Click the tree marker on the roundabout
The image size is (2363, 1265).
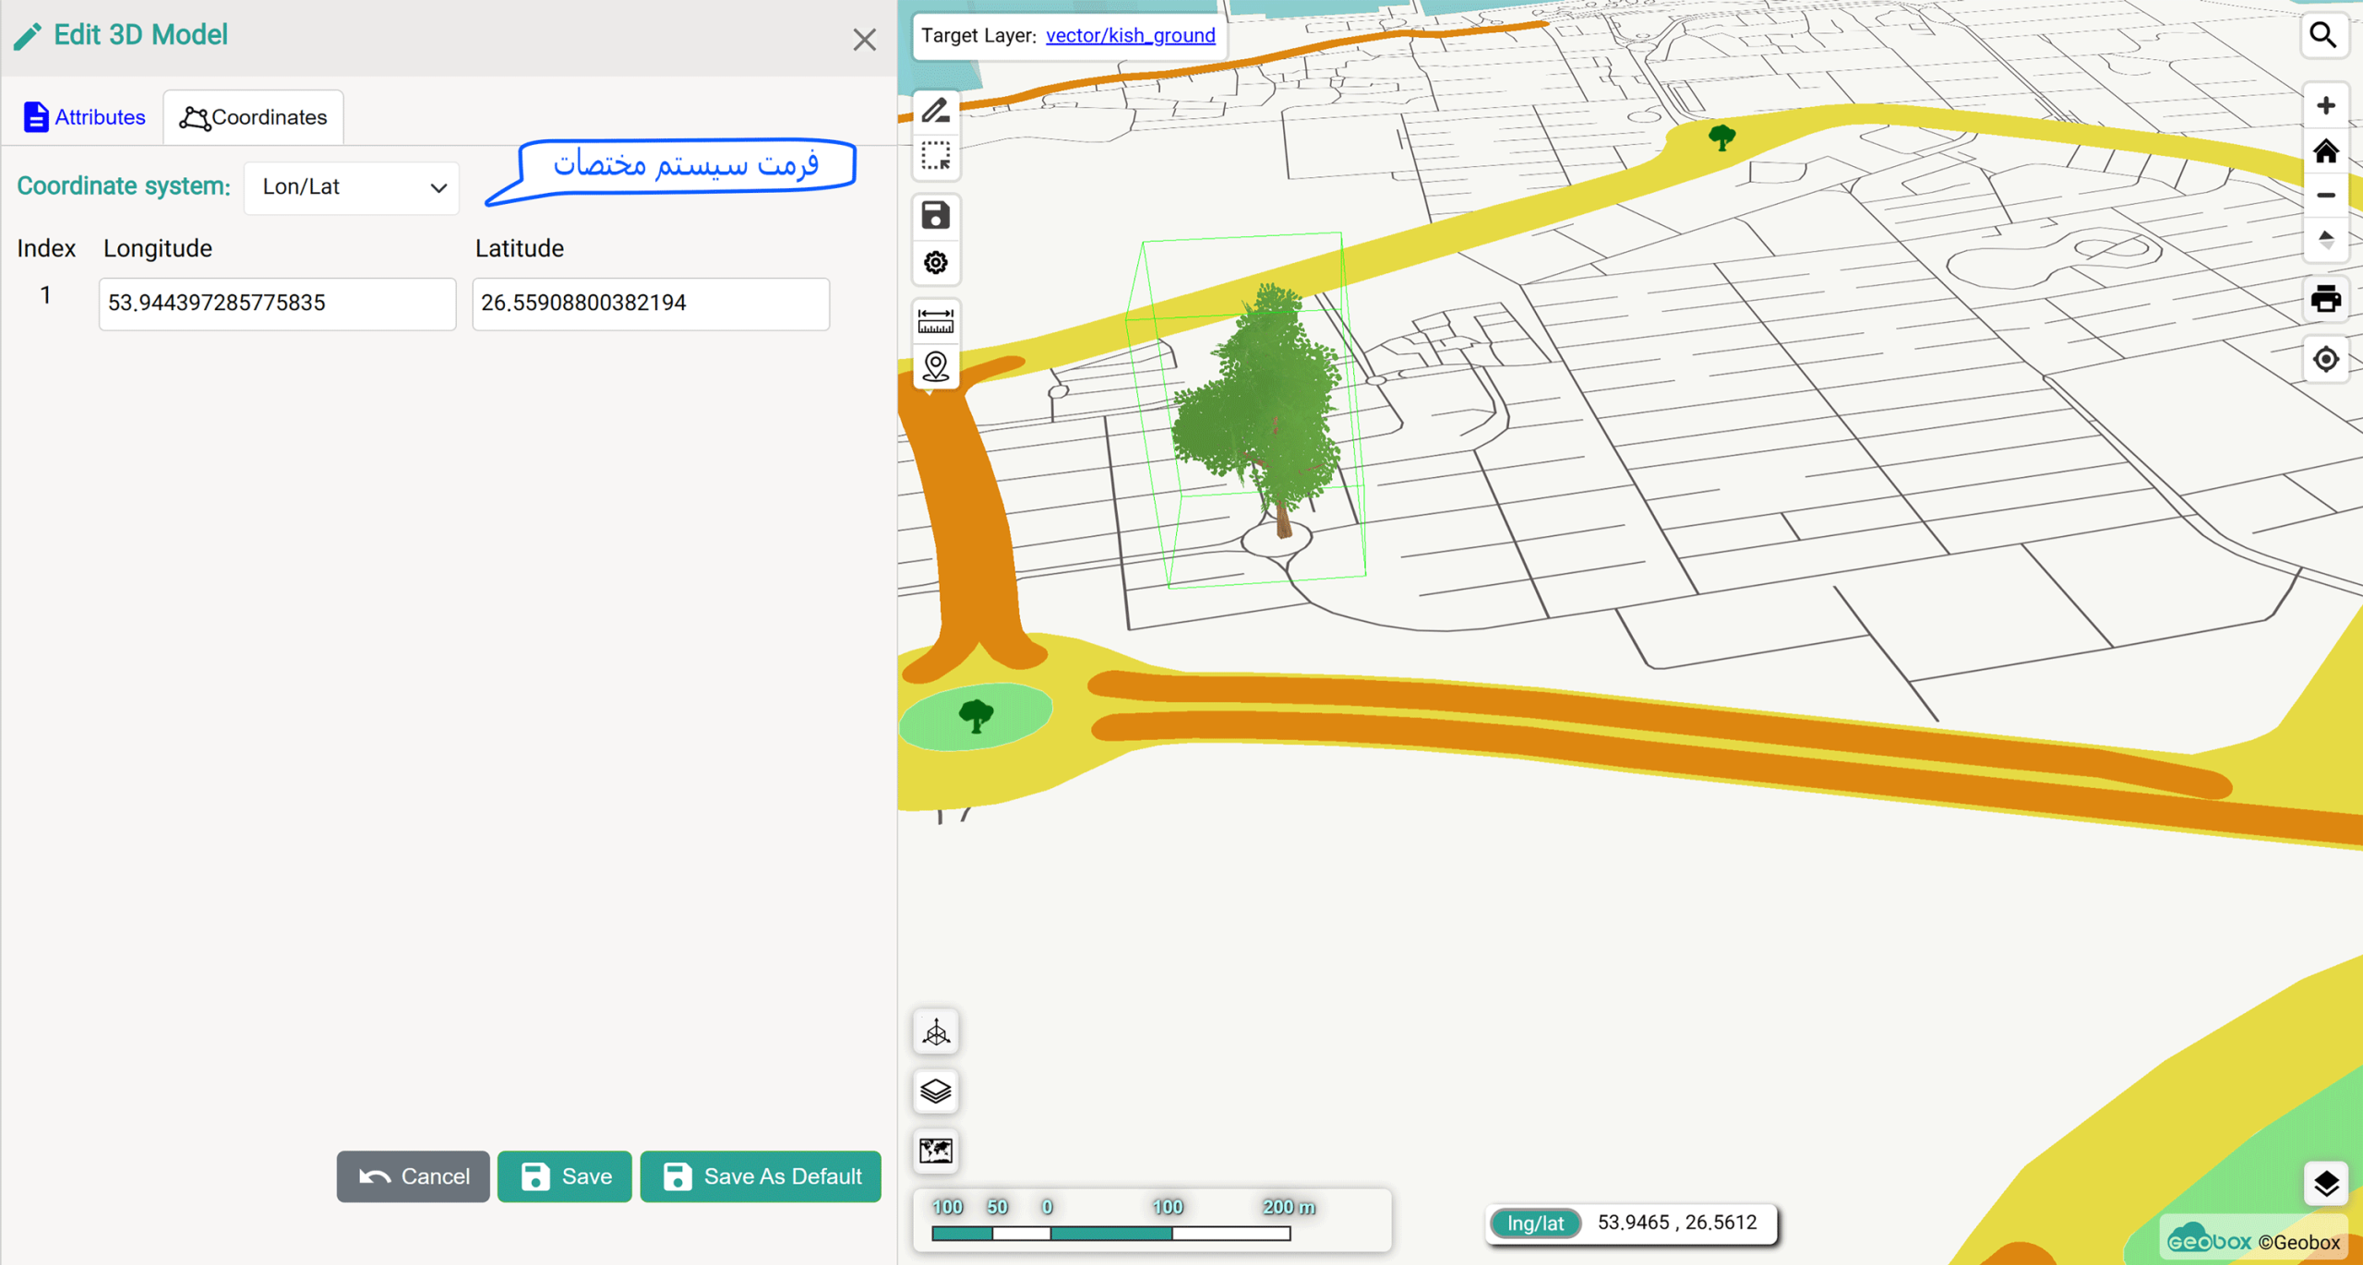(x=976, y=715)
